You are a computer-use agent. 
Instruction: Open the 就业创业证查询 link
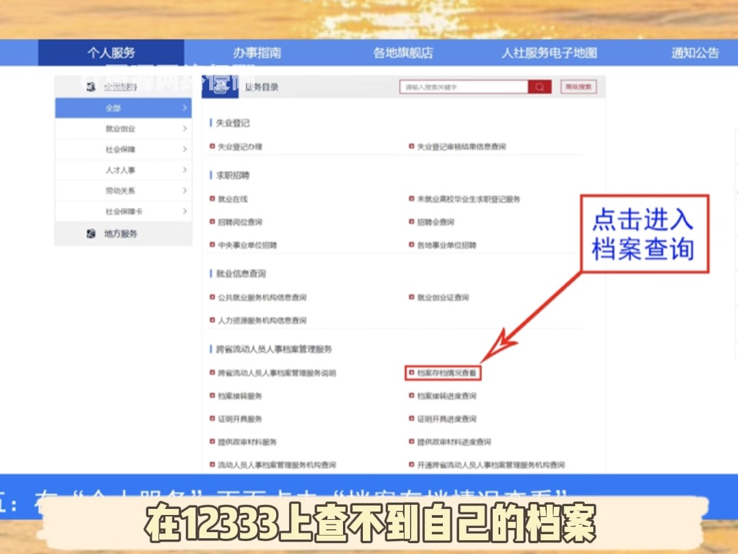tap(443, 298)
